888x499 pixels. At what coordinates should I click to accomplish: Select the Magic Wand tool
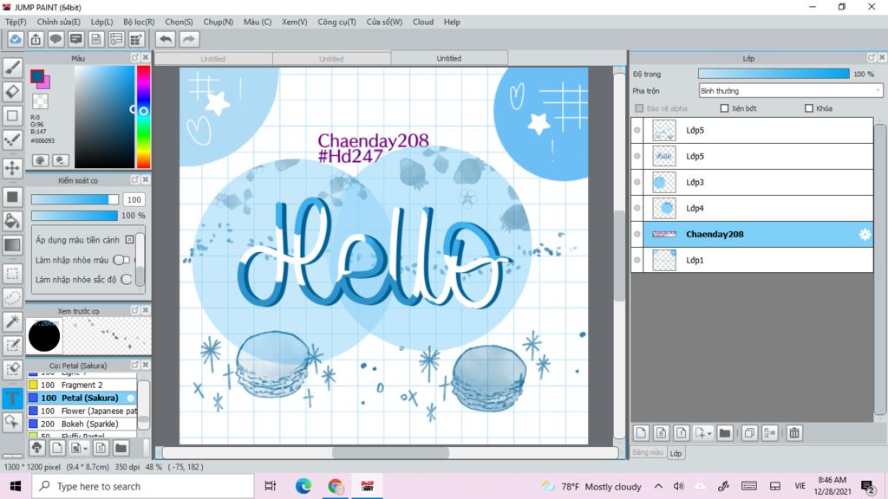12,321
